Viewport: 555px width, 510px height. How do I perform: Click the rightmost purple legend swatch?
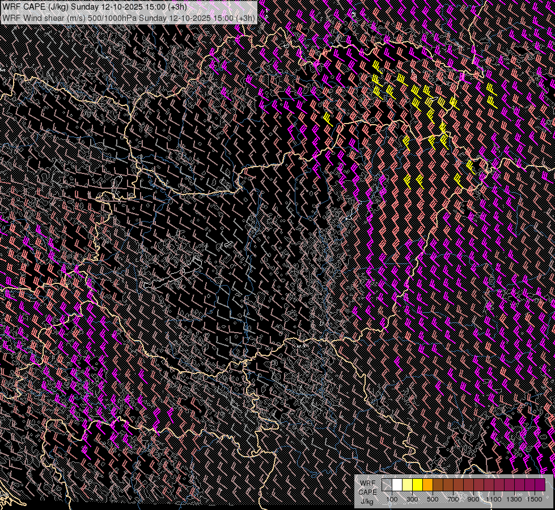coord(540,484)
